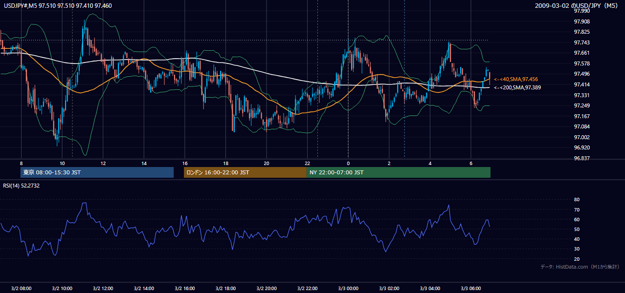
Task: Click the RSI 20 level label
Action: coord(577,259)
